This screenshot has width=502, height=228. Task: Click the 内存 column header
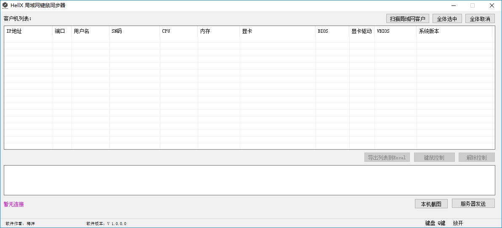(x=219, y=31)
